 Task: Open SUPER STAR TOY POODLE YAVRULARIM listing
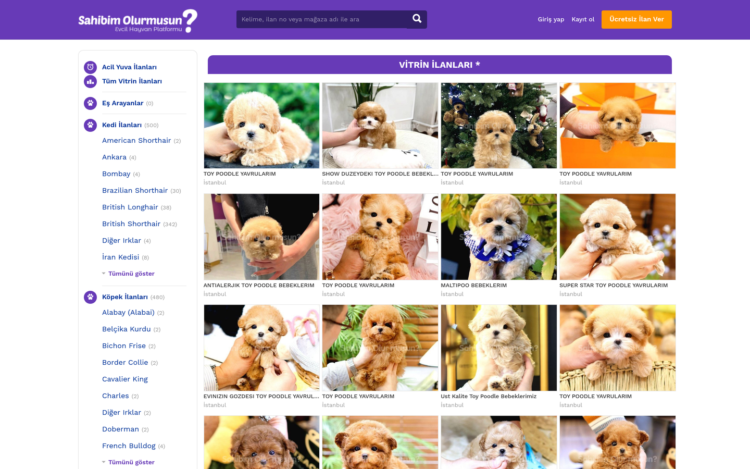(x=614, y=286)
